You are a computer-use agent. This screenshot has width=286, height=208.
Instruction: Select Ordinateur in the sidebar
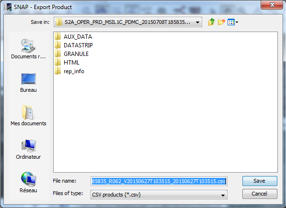28,149
